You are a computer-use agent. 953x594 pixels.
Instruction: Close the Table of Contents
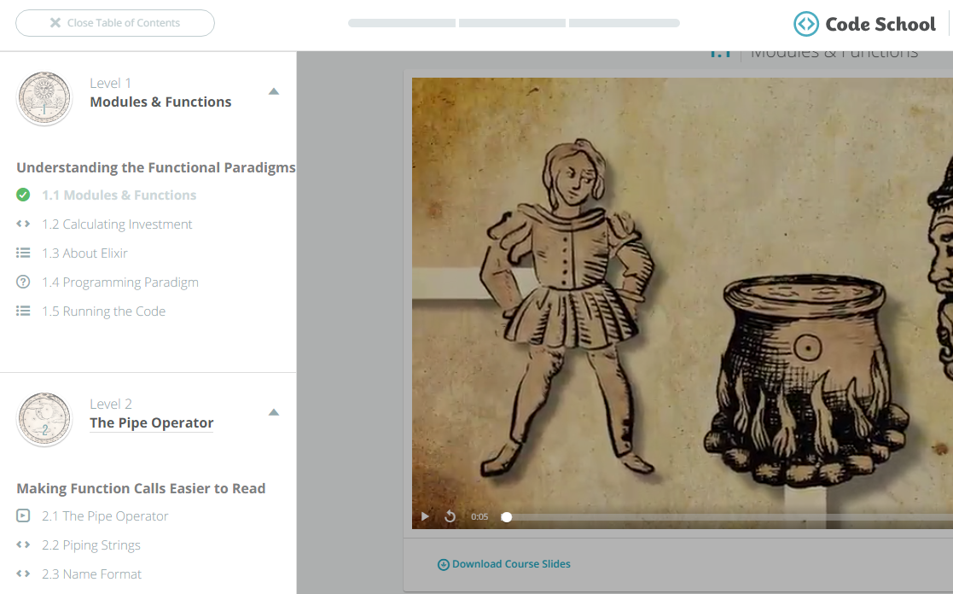(x=115, y=23)
